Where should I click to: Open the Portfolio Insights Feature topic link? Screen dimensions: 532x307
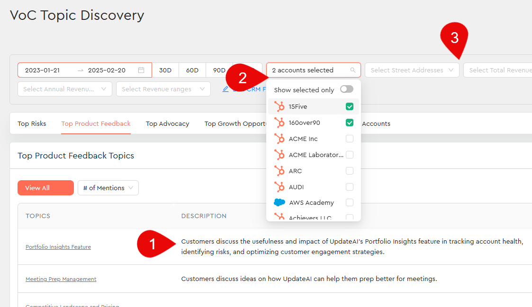(x=58, y=246)
